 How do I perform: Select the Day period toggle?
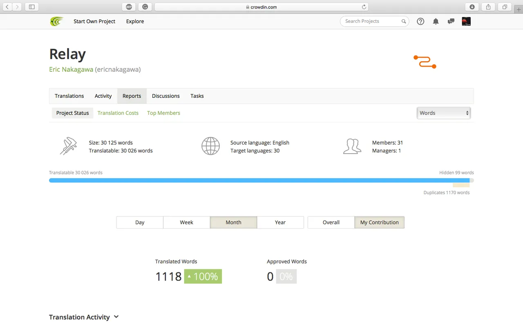140,222
